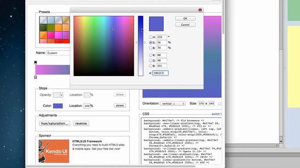Select the G green radio button
The width and height of the screenshot is (300, 168).
tap(150, 60)
